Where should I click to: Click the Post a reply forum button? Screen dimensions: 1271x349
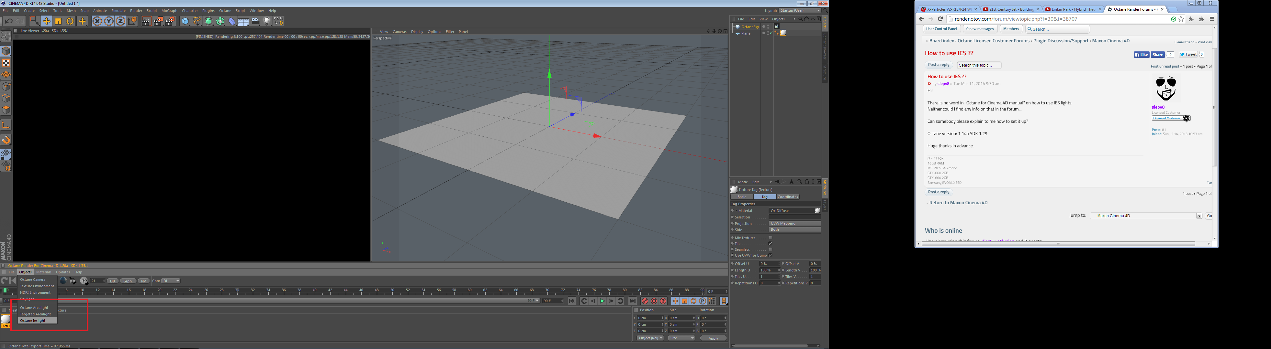938,65
